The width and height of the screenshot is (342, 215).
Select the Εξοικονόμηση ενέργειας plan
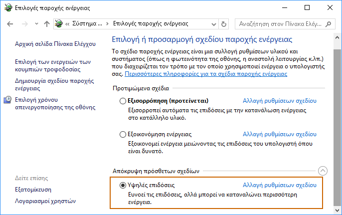click(x=123, y=134)
